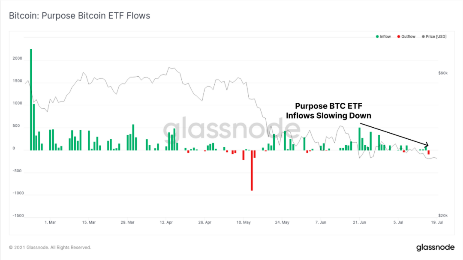This screenshot has width=463, height=260.
Task: Click the glassnode logo at bottom right
Action: point(435,247)
